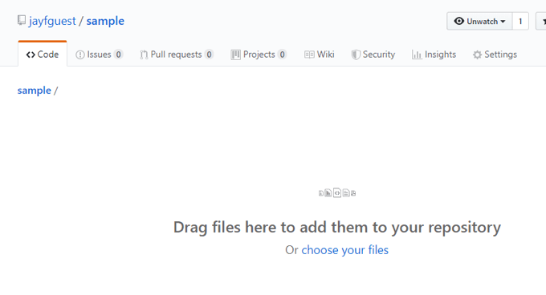Screen dimensions: 546x295
Task: Click the repository book icon beside jayfguest
Action: [x=22, y=21]
